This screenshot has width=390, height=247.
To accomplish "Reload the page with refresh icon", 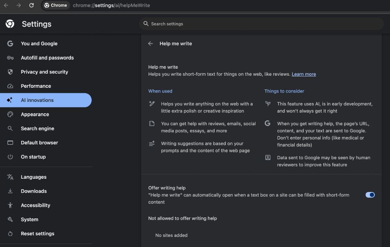I will (31, 5).
